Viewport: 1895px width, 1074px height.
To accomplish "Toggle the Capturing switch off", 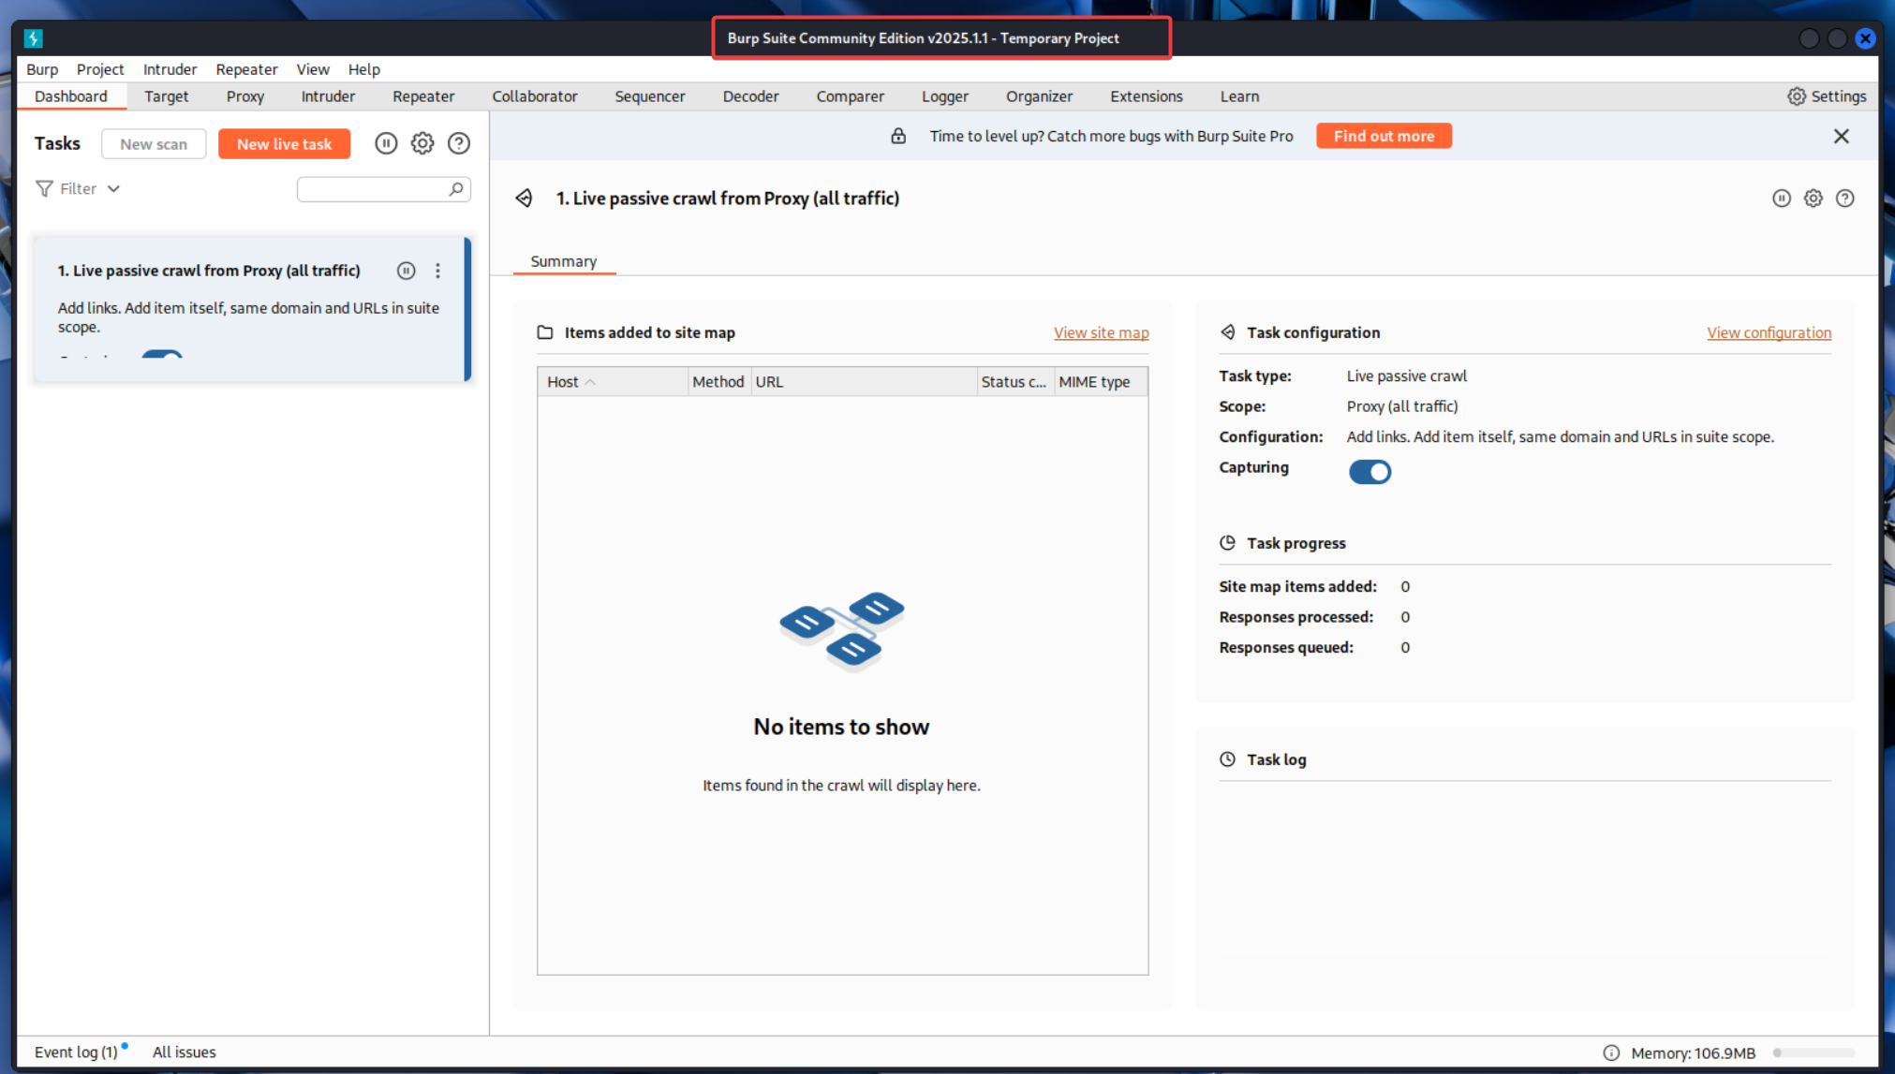I will pos(1369,472).
